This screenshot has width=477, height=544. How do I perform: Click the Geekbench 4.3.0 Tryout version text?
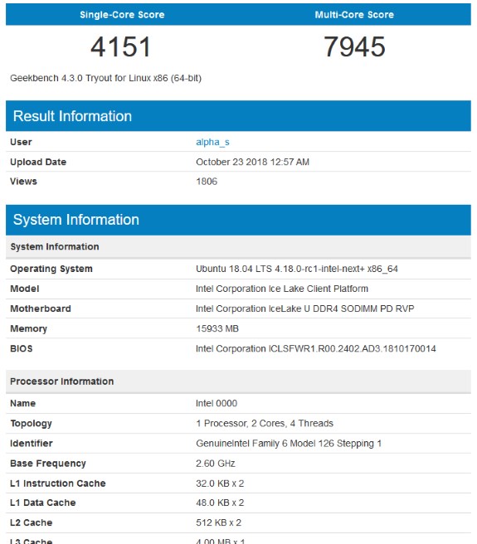[x=105, y=78]
